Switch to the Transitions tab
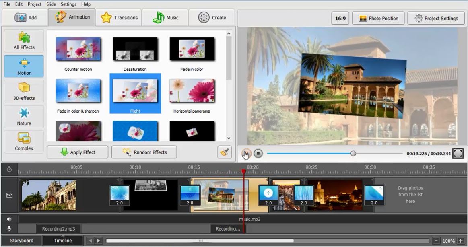The height and width of the screenshot is (247, 468). click(119, 17)
